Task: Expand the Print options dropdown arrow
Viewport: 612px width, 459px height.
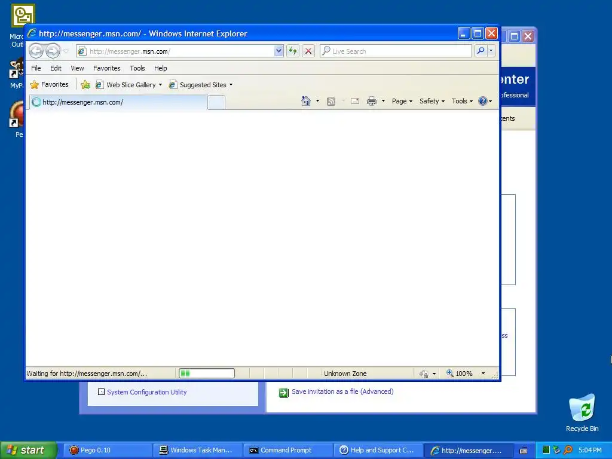Action: pos(383,101)
